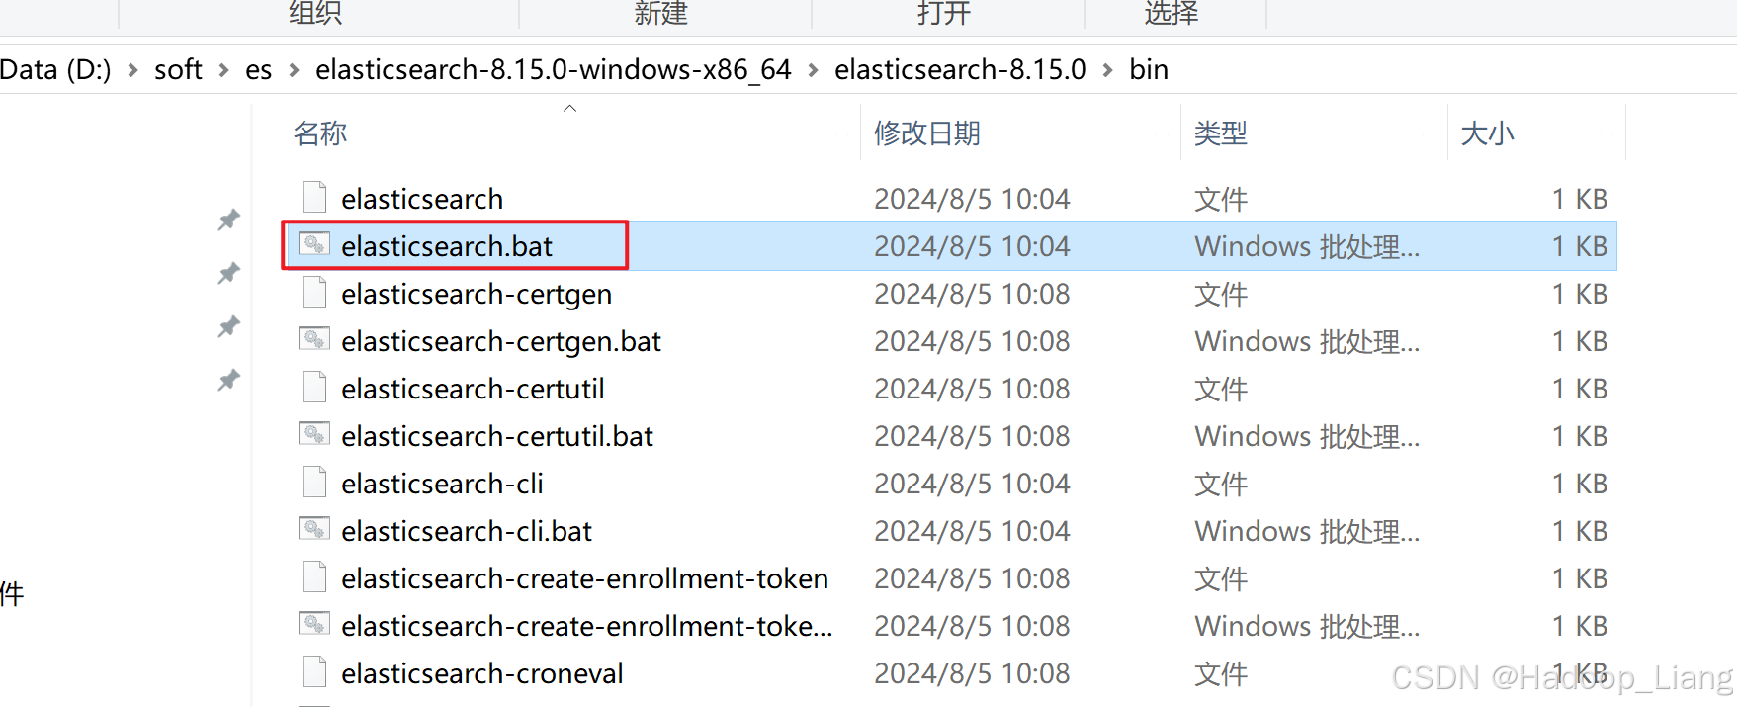Select the elasticsearch-cli file name
The image size is (1737, 707).
pyautogui.click(x=442, y=484)
